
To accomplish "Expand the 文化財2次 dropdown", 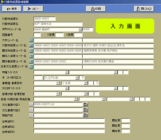I will [115, 88].
